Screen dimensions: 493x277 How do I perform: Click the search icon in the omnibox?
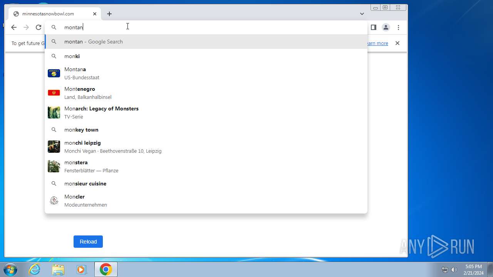54,27
